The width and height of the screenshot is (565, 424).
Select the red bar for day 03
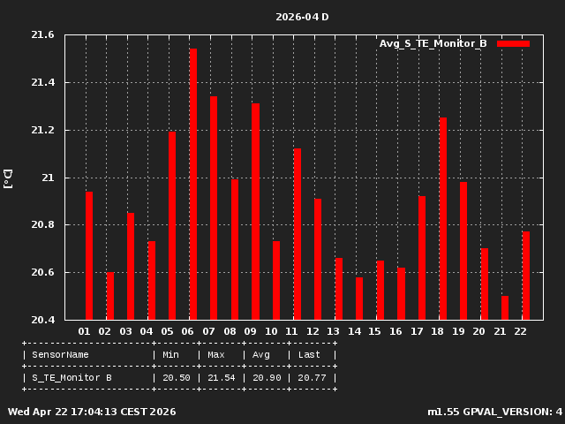(131, 266)
